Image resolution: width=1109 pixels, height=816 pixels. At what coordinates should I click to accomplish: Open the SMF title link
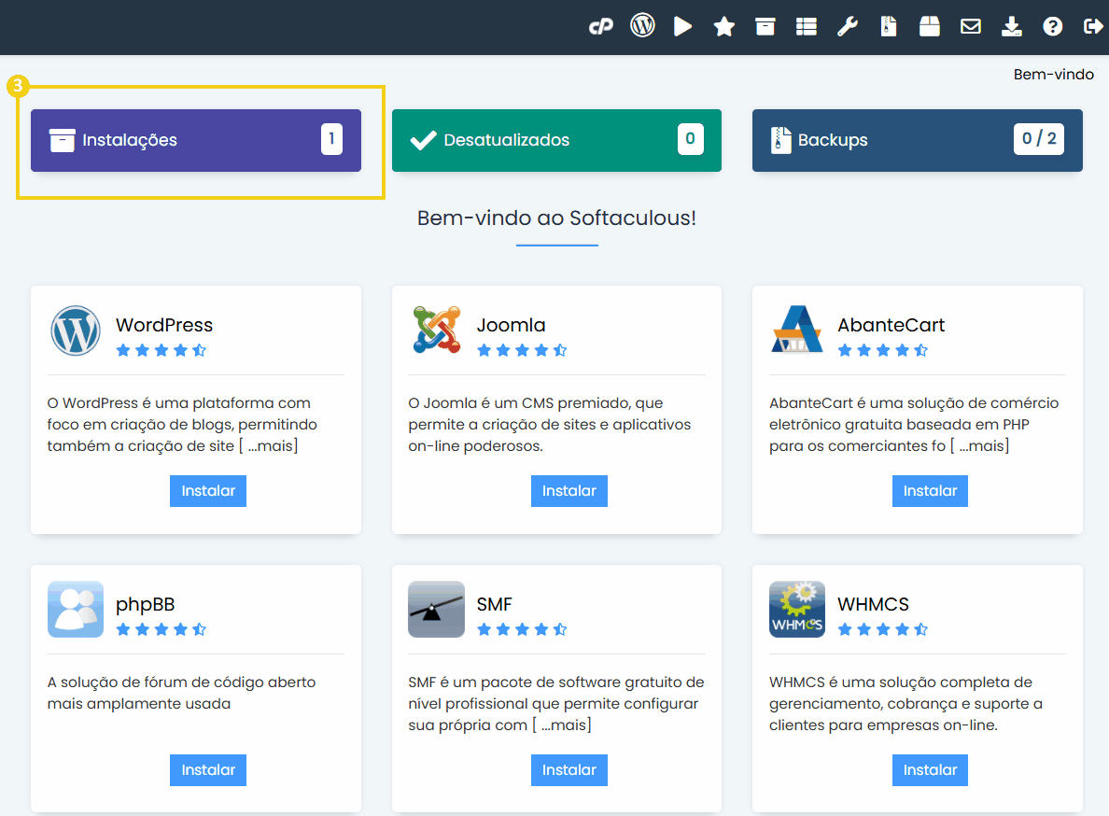pos(495,605)
